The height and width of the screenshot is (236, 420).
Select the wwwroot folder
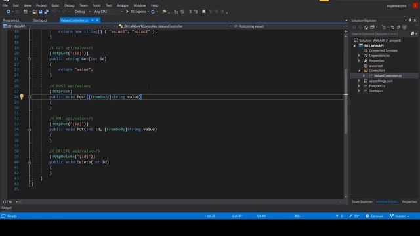pyautogui.click(x=376, y=66)
